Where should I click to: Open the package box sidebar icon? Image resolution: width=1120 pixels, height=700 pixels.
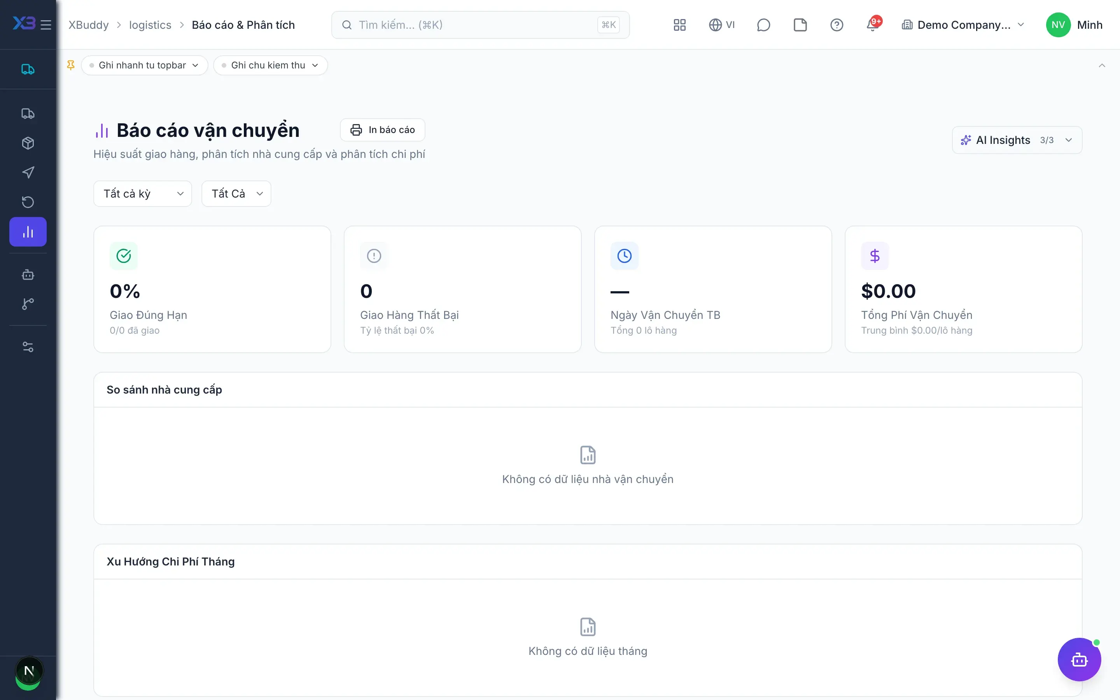28,143
